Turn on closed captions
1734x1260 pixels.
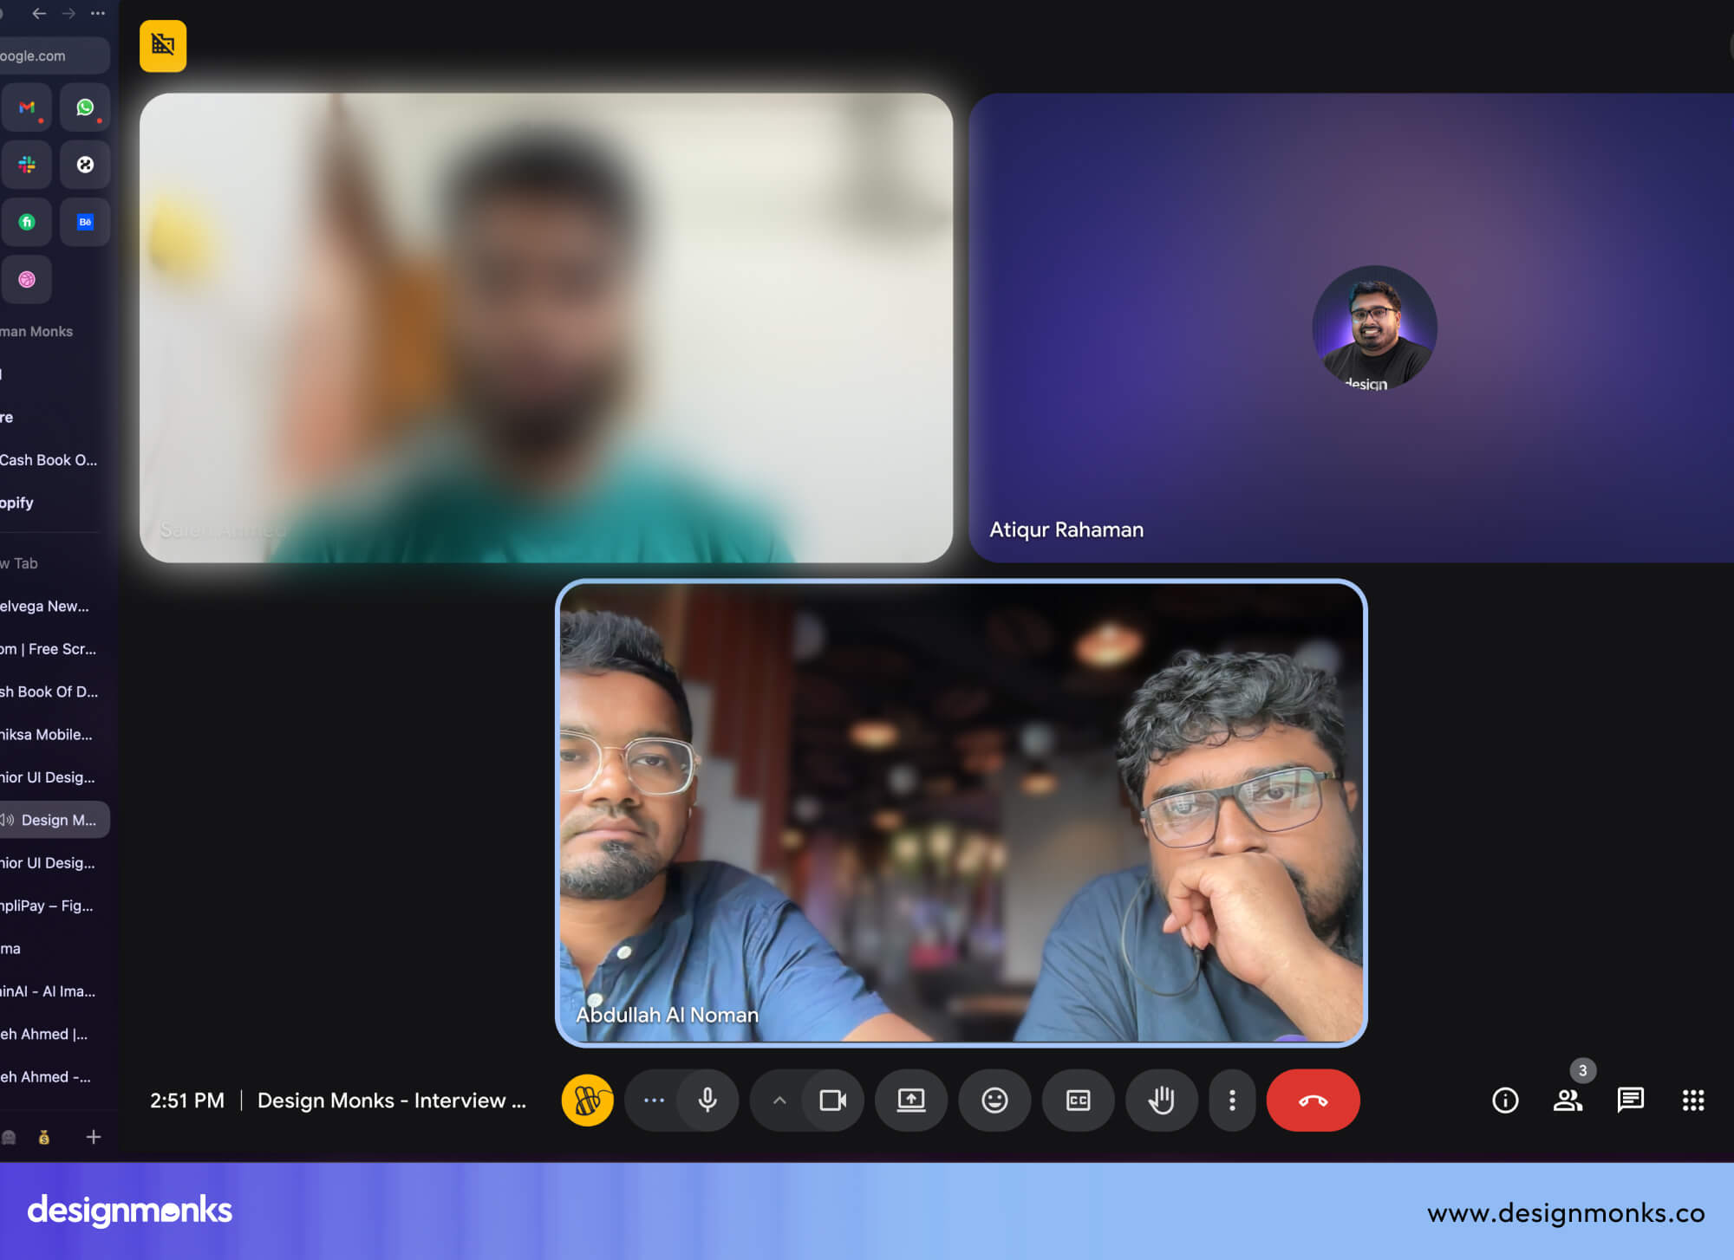[1078, 1101]
